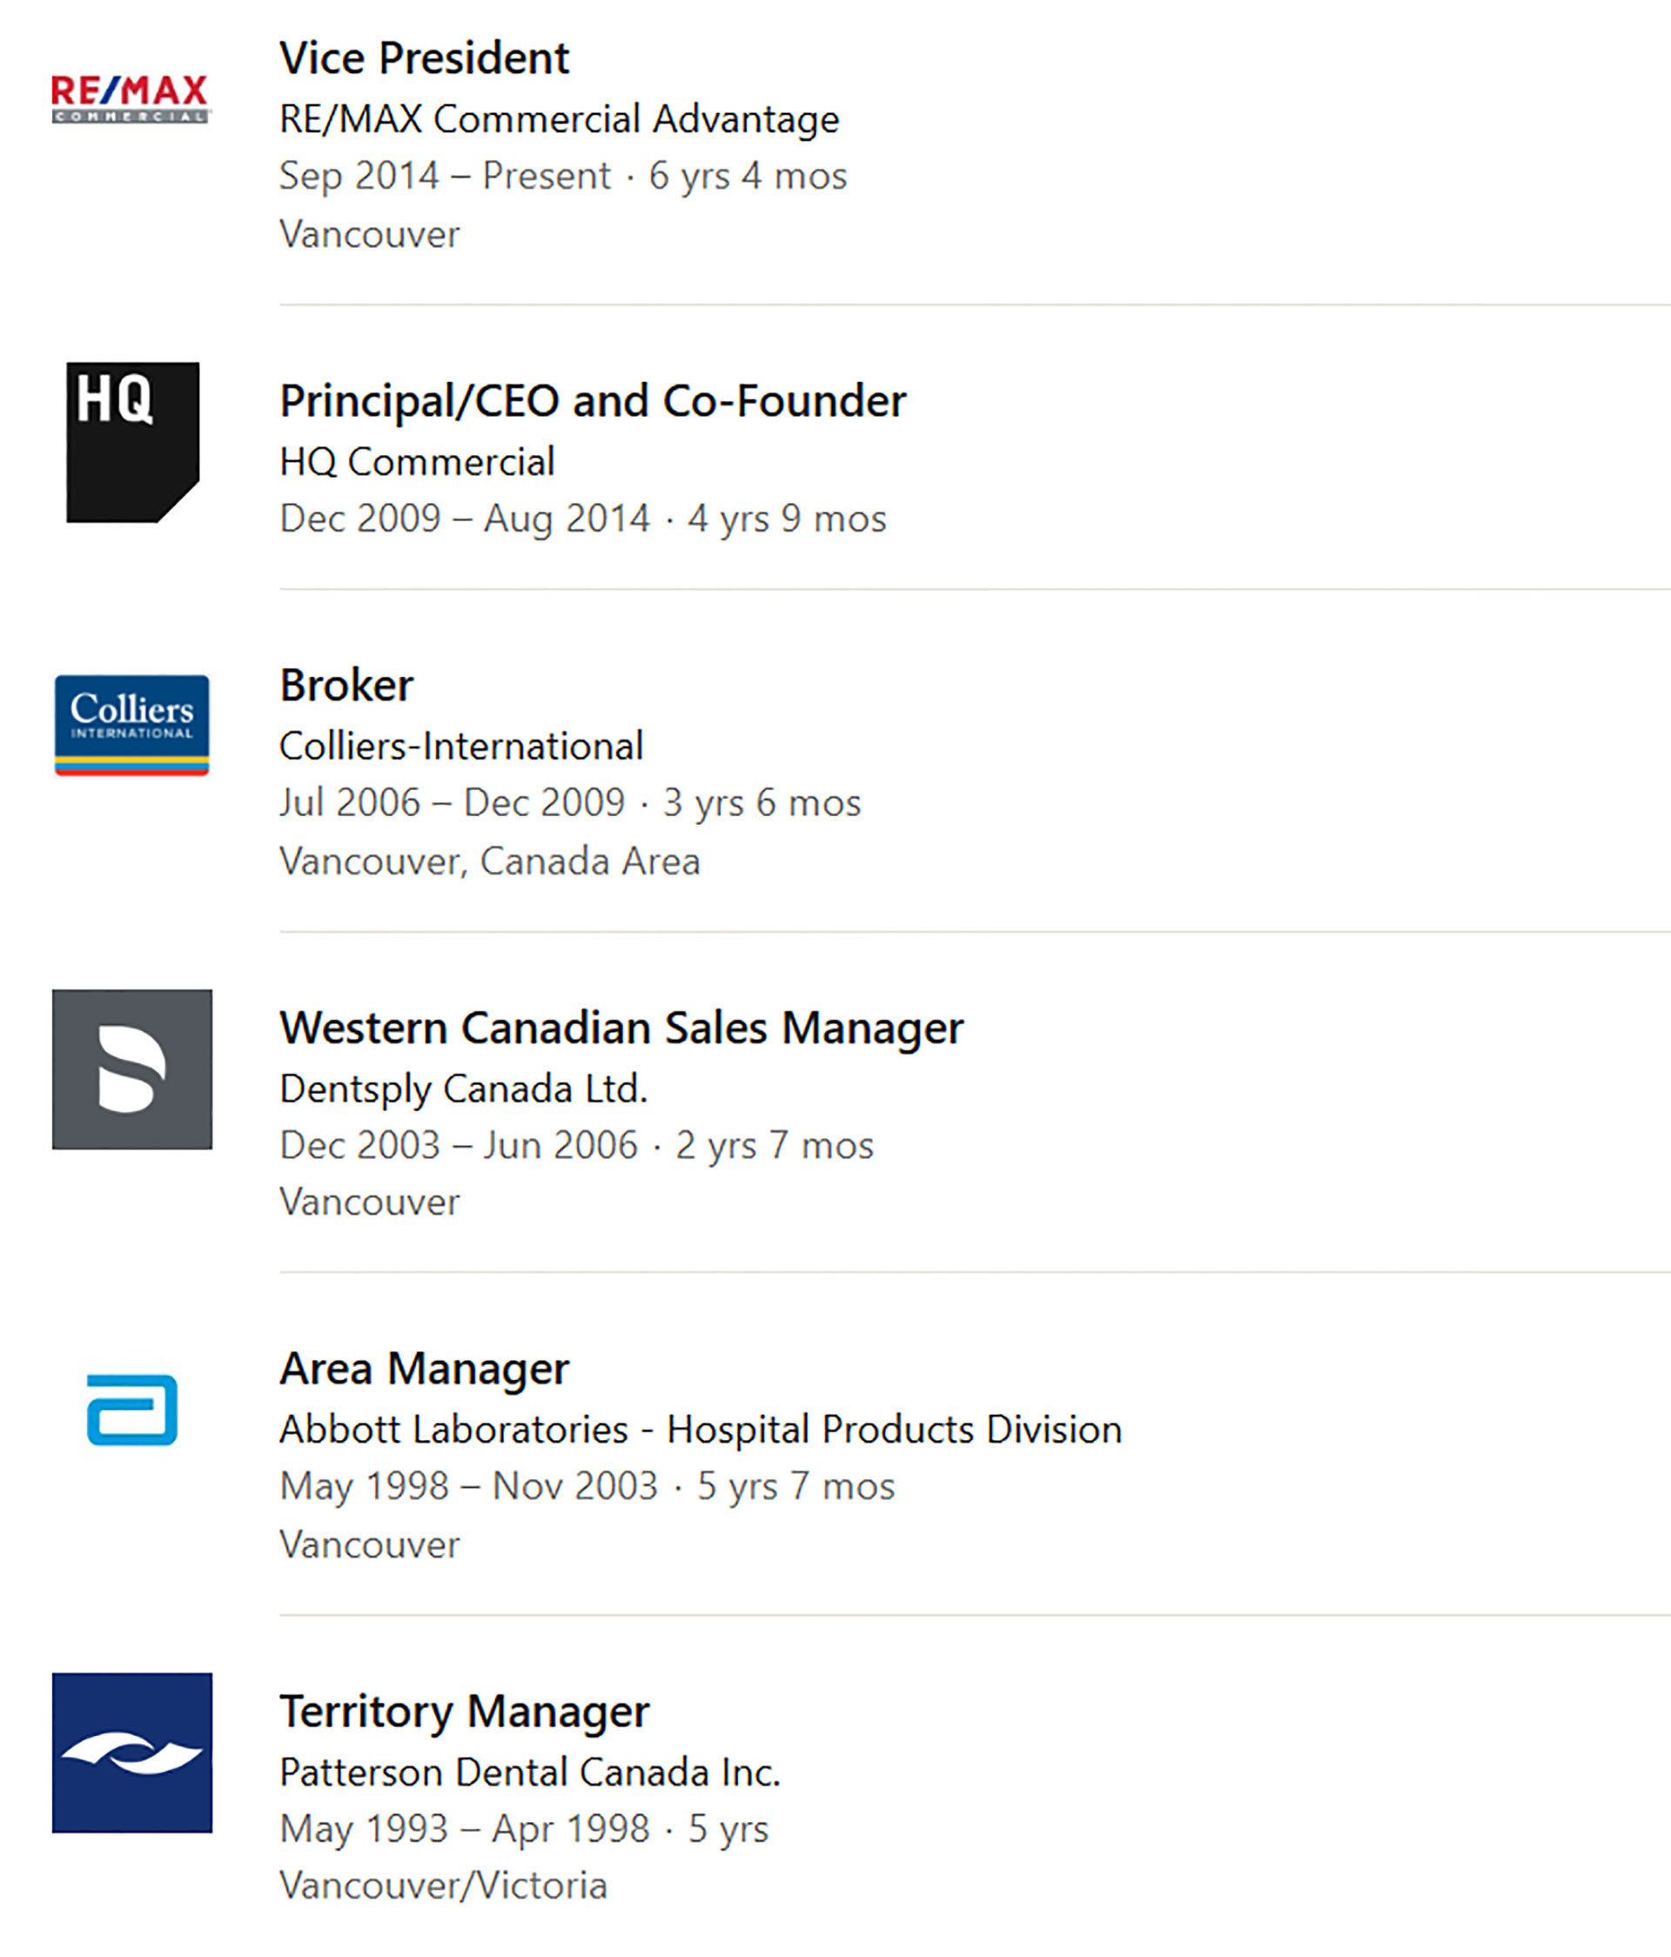This screenshot has width=1671, height=1957.
Task: Click the Sep 2014 – Present date range
Action: 445,176
